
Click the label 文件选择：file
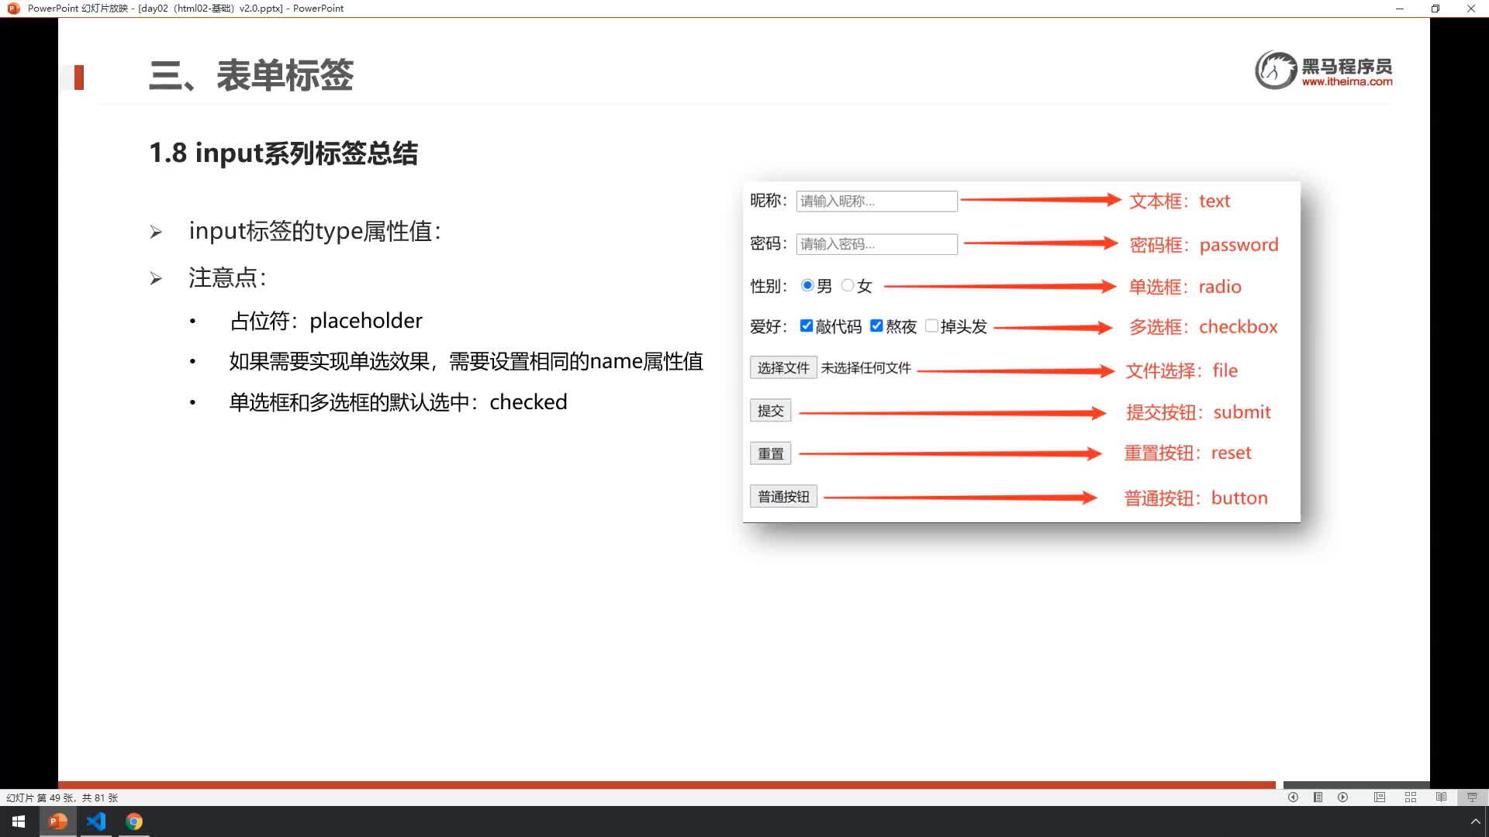pyautogui.click(x=1182, y=370)
